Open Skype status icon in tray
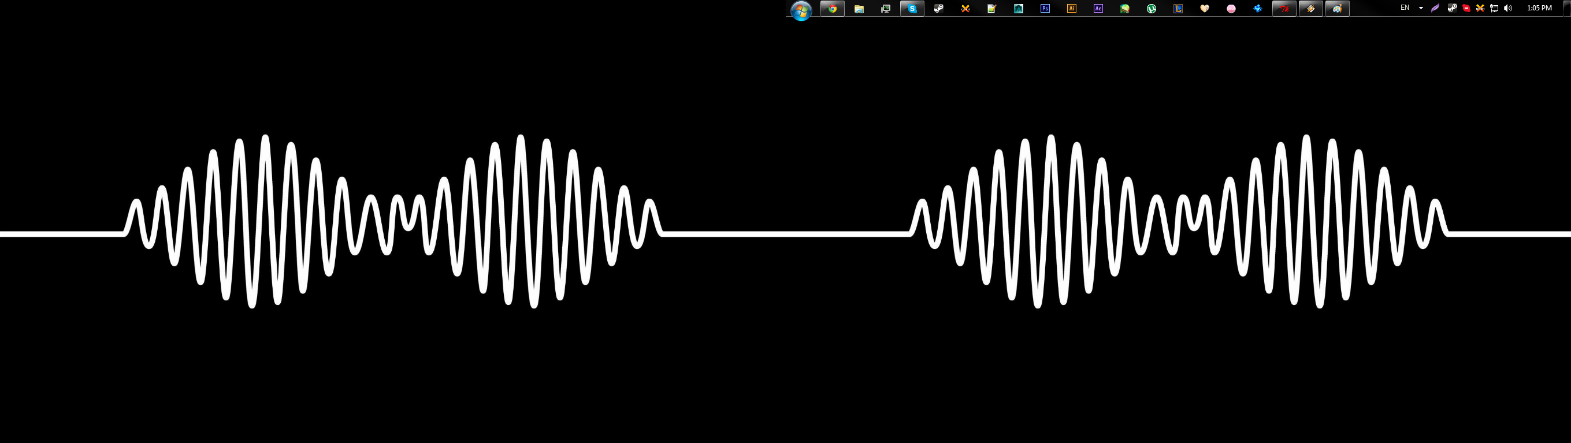The width and height of the screenshot is (1571, 443). pos(1466,9)
